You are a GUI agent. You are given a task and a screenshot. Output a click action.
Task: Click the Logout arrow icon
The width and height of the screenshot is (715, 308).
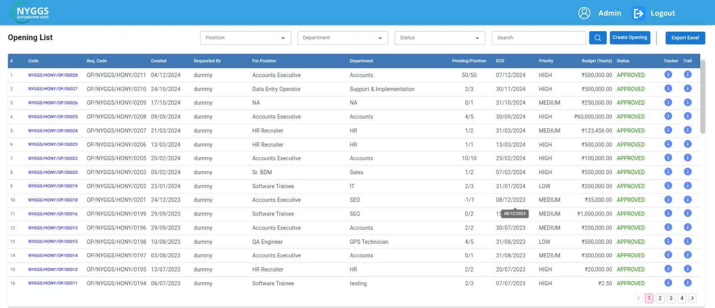(639, 13)
